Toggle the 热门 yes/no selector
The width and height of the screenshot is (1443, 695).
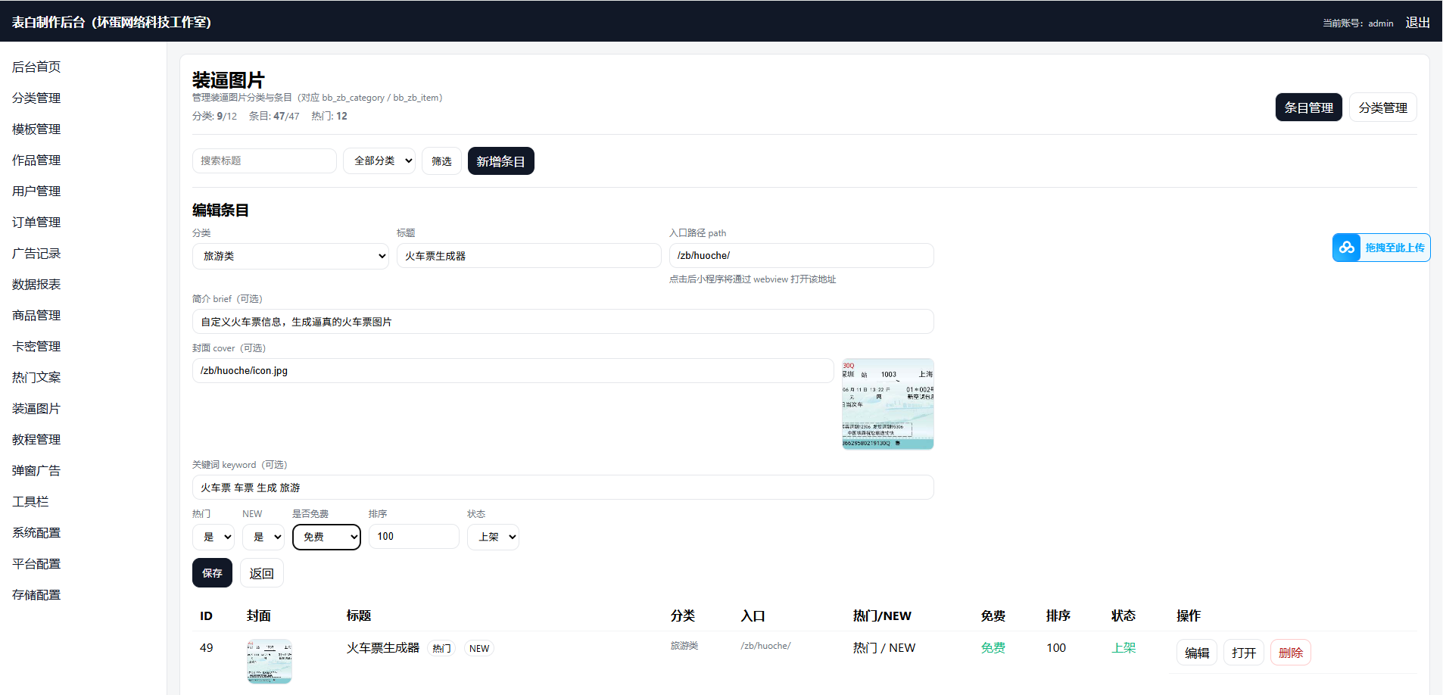pos(213,537)
